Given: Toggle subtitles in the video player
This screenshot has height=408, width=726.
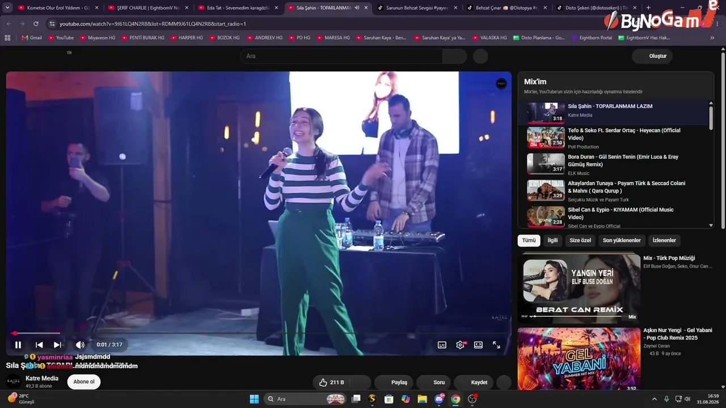Looking at the screenshot, I should coord(442,345).
